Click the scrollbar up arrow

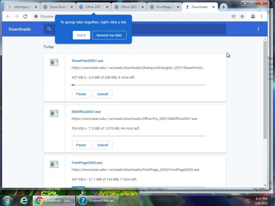click(x=265, y=39)
